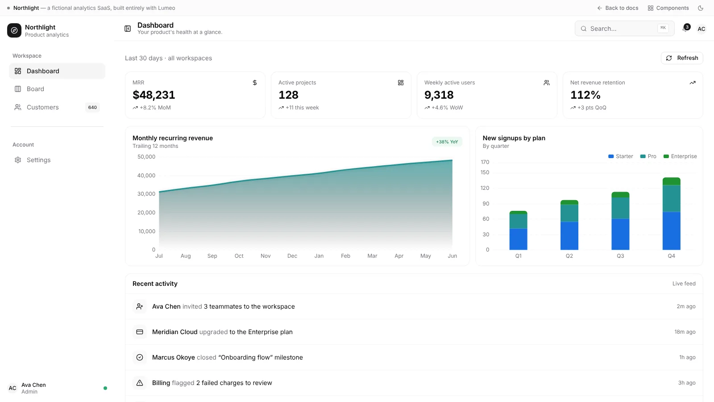This screenshot has width=714, height=402.
Task: Focus the Search input field
Action: pyautogui.click(x=624, y=29)
